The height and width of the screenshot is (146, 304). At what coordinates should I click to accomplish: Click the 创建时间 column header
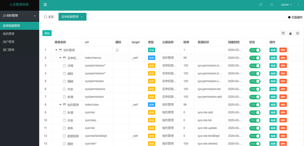pyautogui.click(x=234, y=42)
